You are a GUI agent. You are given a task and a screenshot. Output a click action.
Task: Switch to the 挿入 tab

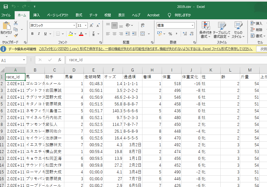pyautogui.click(x=36, y=15)
